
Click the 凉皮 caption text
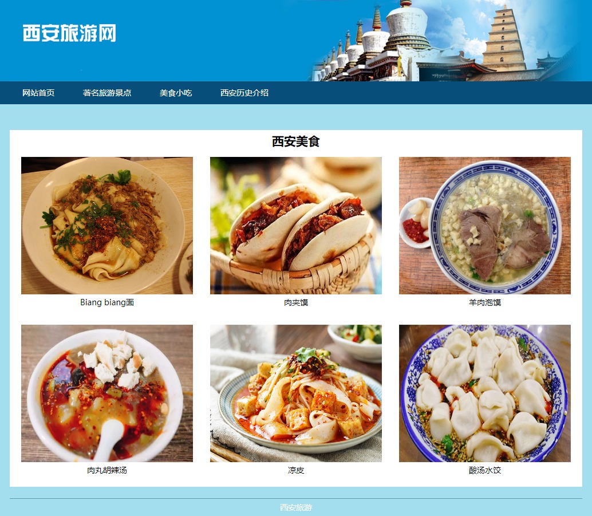coord(296,470)
